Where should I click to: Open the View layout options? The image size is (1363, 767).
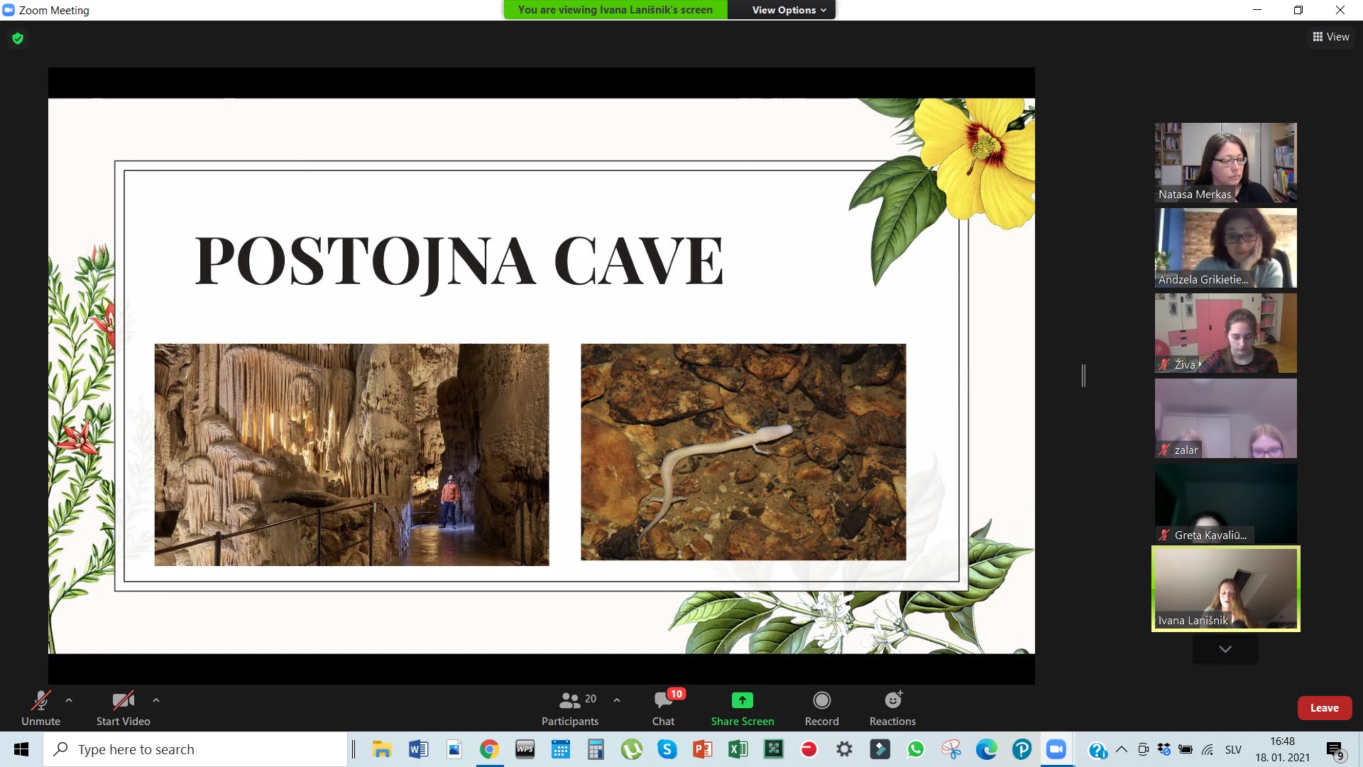point(1331,37)
